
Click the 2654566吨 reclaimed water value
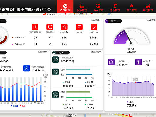(x=67, y=61)
